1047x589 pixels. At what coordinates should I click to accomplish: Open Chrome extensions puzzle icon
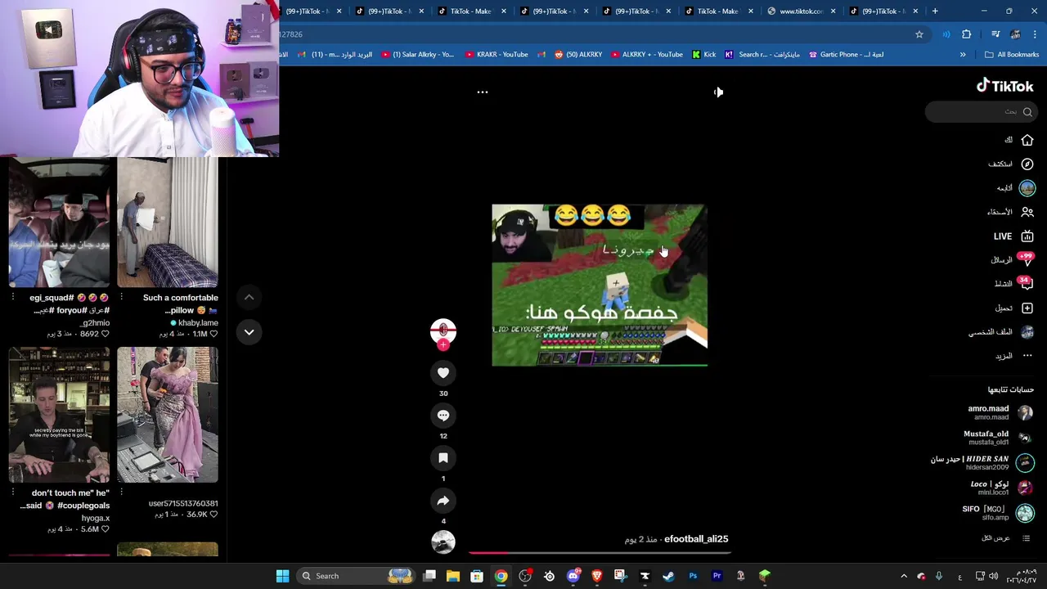coord(967,34)
